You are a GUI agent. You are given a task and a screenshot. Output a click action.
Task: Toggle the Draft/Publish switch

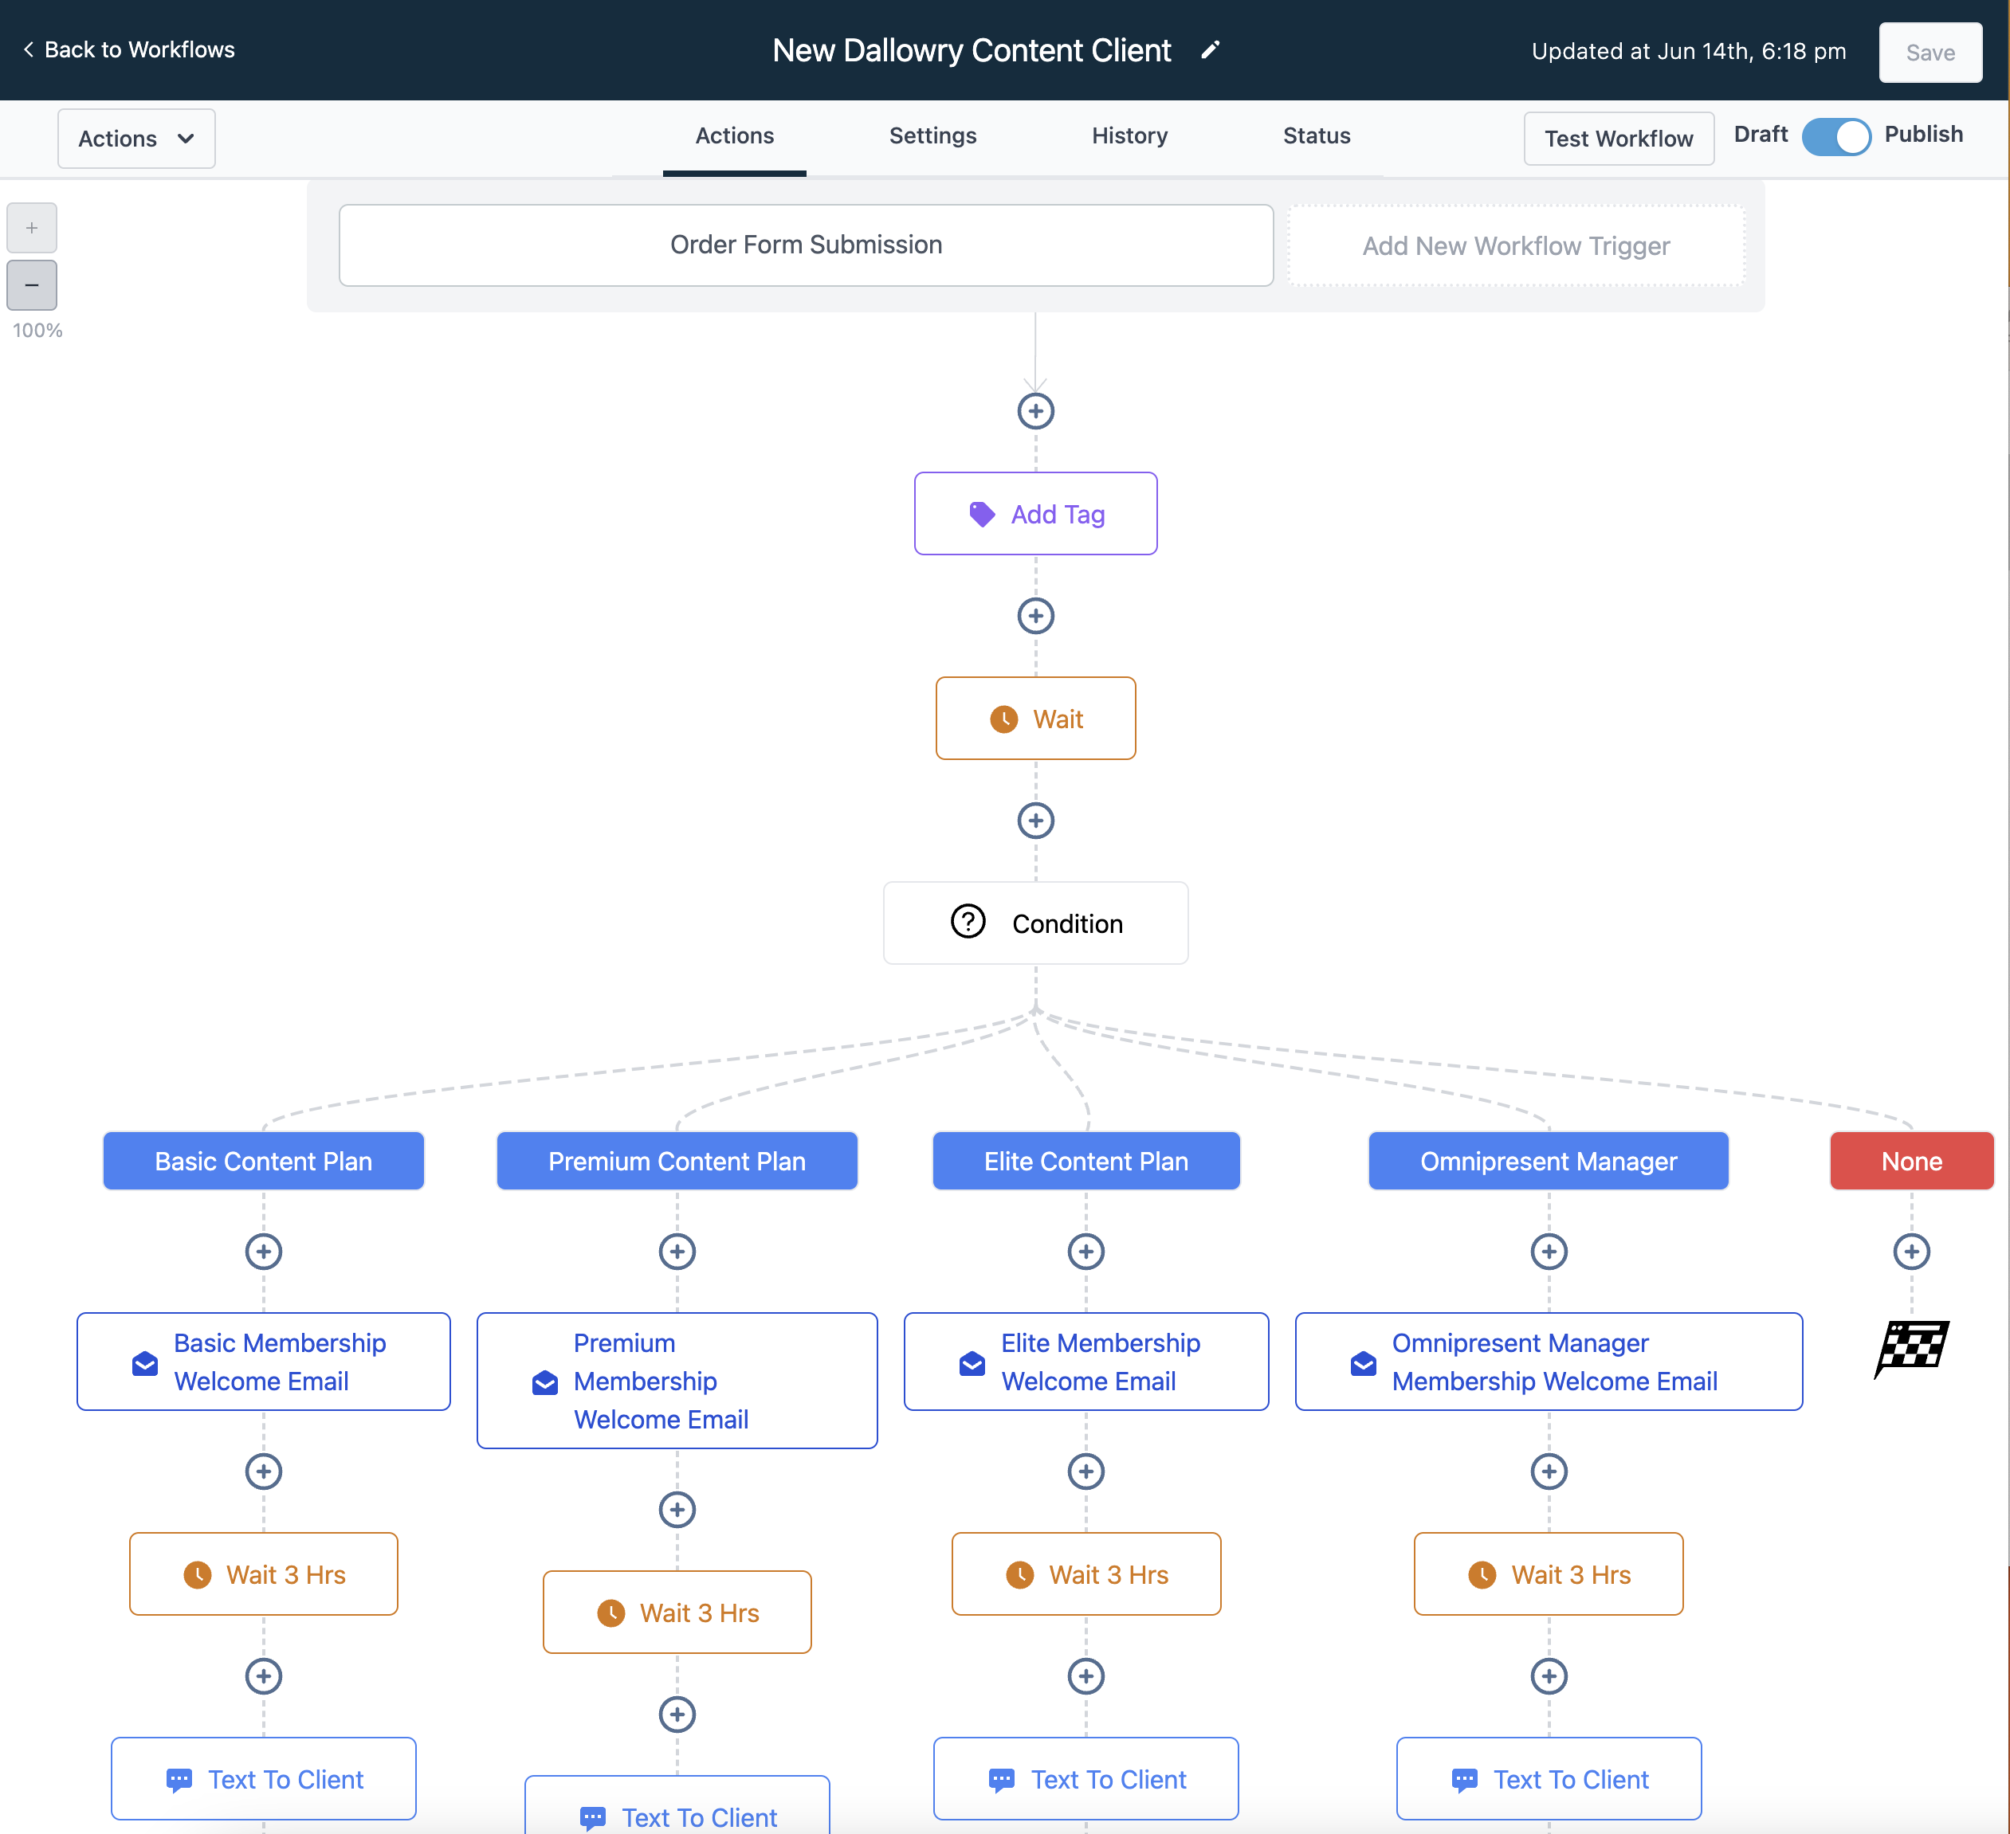[1835, 136]
